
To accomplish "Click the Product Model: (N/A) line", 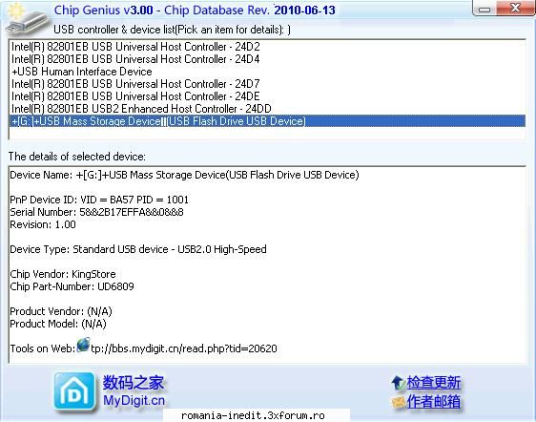I will pyautogui.click(x=58, y=324).
